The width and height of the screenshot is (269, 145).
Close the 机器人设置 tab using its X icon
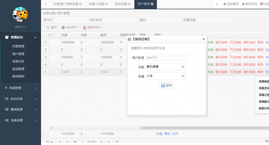pos(106,4)
